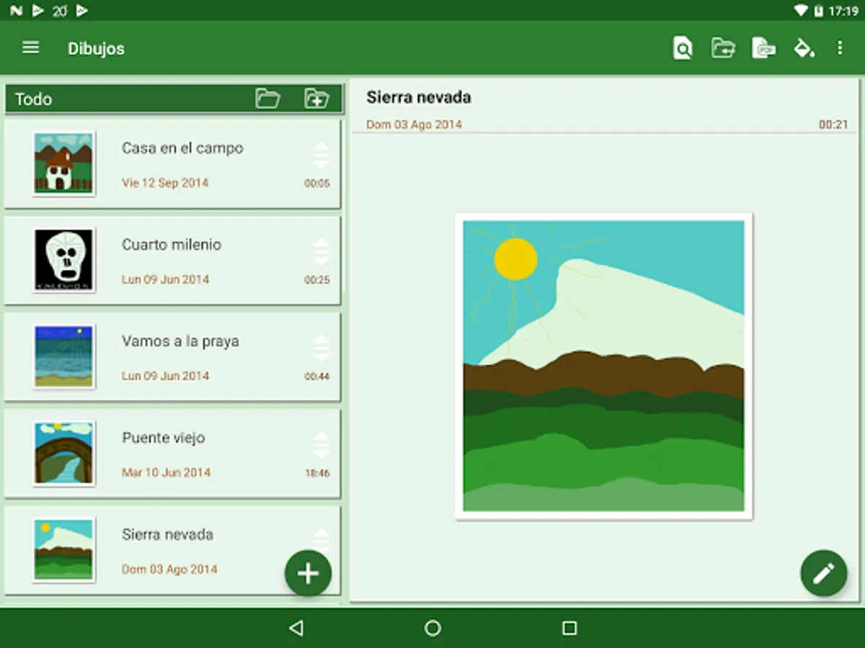
Task: Click date Vie 12 Sep 2014
Action: pyautogui.click(x=165, y=183)
